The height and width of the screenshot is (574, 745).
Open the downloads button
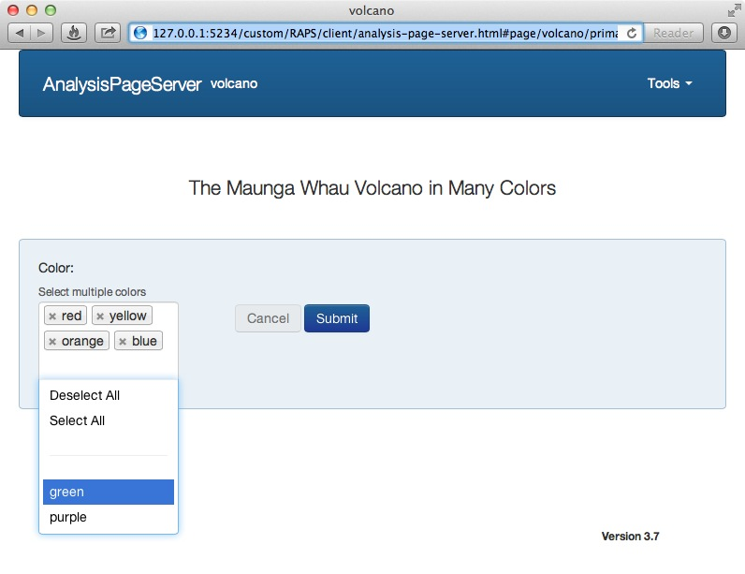(x=724, y=33)
